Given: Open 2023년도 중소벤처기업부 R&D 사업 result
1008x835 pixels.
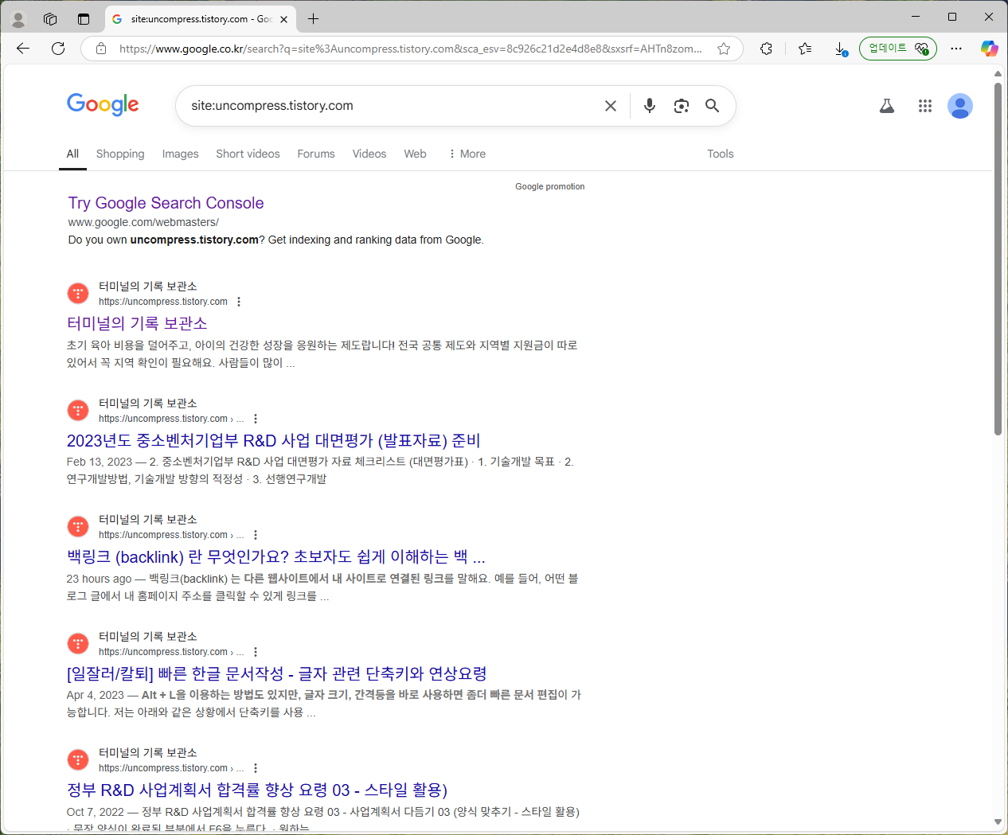Looking at the screenshot, I should [x=273, y=440].
